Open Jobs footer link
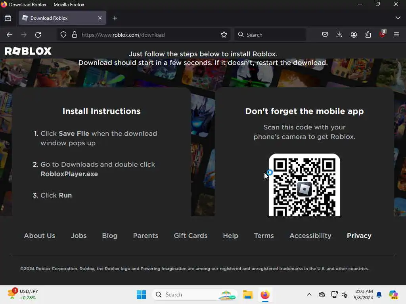406x304 pixels. (79, 236)
